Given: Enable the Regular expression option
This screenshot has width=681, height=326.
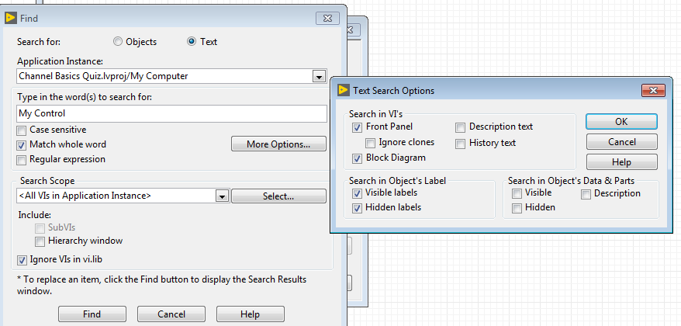Looking at the screenshot, I should (x=22, y=159).
